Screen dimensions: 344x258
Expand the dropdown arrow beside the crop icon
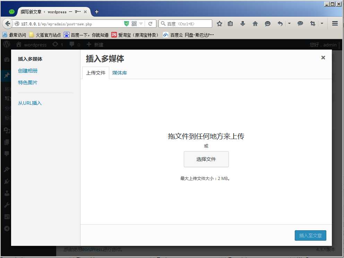(322, 23)
